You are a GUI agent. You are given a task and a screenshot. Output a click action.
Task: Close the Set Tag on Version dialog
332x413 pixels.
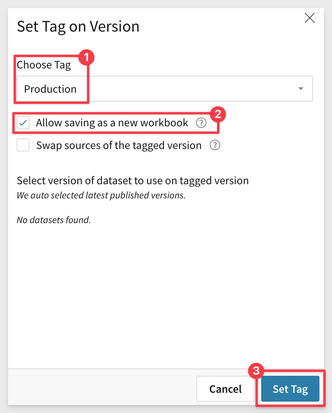(x=310, y=18)
